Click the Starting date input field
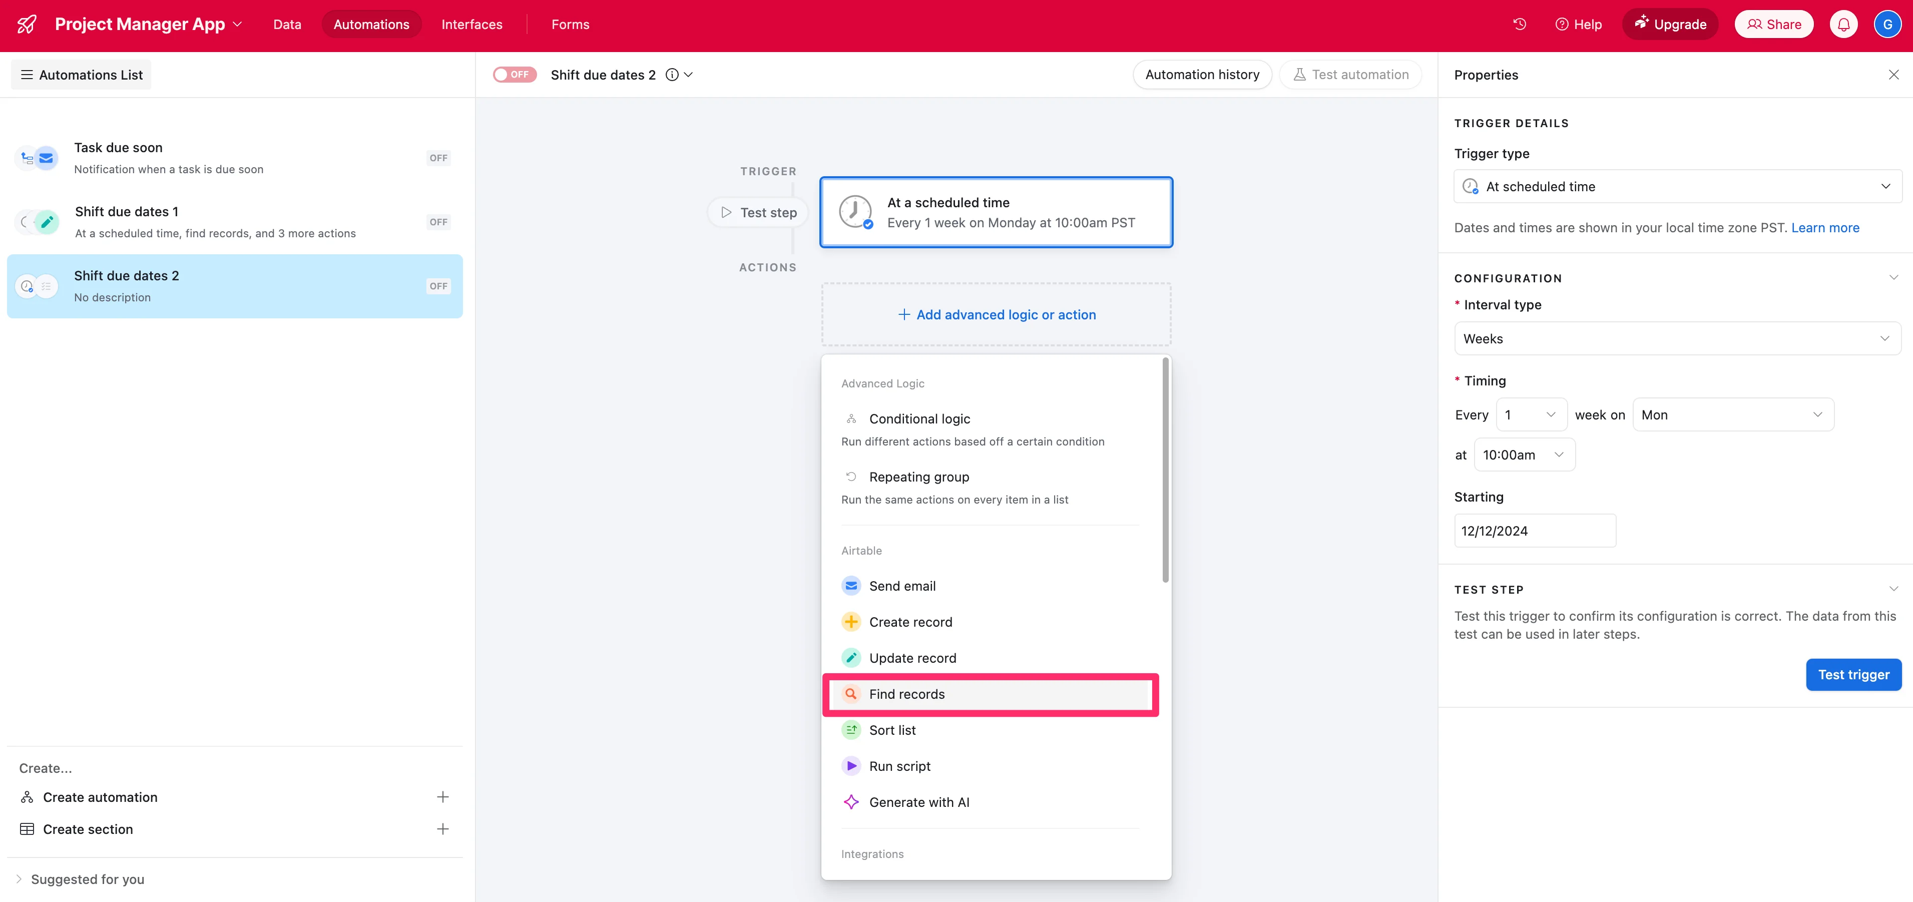Screen dimensions: 1913x902 click(1534, 531)
